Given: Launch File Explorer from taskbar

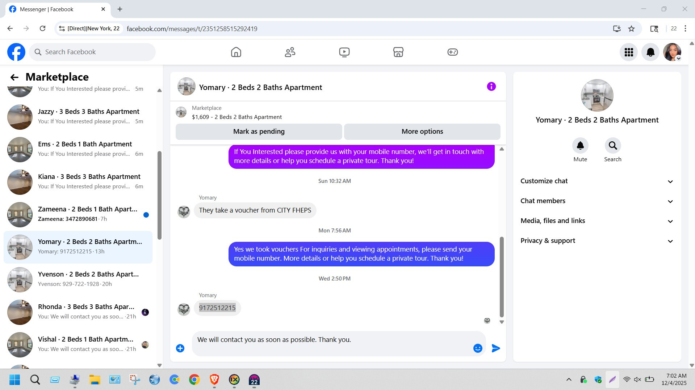Looking at the screenshot, I should 95,380.
